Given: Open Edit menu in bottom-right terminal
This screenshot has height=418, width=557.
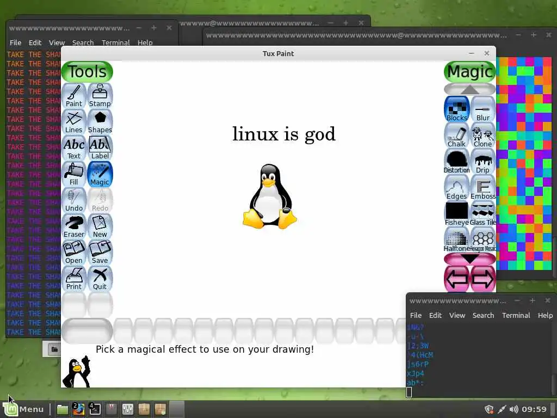Looking at the screenshot, I should tap(435, 315).
